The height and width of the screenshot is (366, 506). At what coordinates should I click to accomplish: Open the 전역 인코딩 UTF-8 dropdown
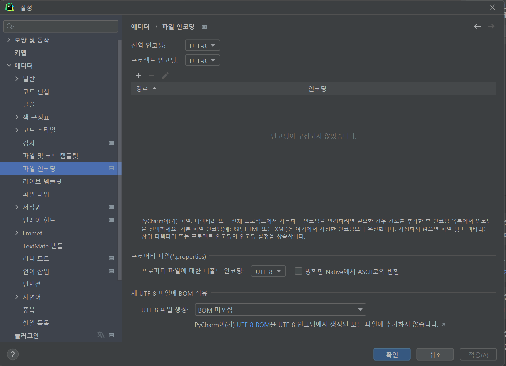tap(202, 46)
